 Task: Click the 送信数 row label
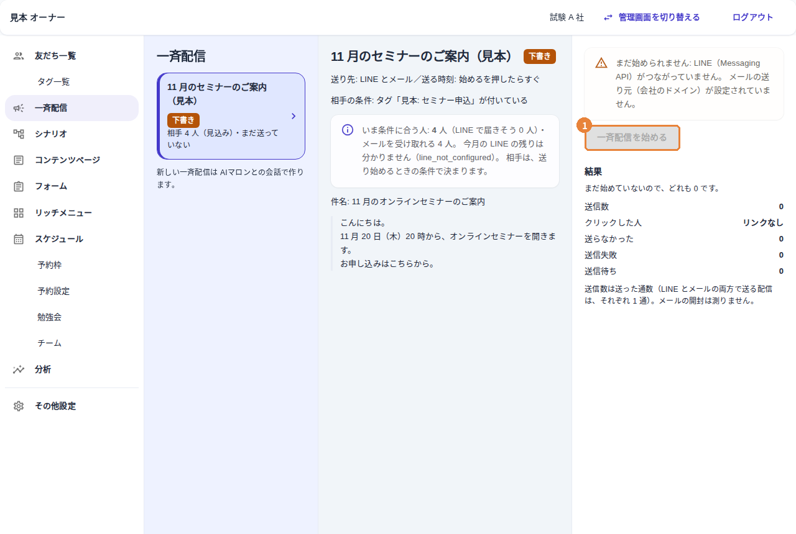pos(596,207)
